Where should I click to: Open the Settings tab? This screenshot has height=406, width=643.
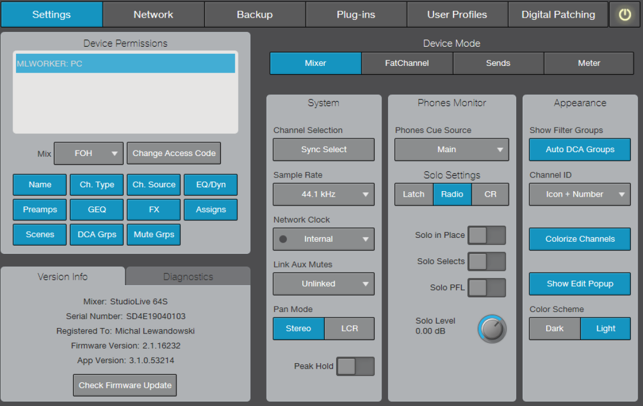tap(52, 15)
